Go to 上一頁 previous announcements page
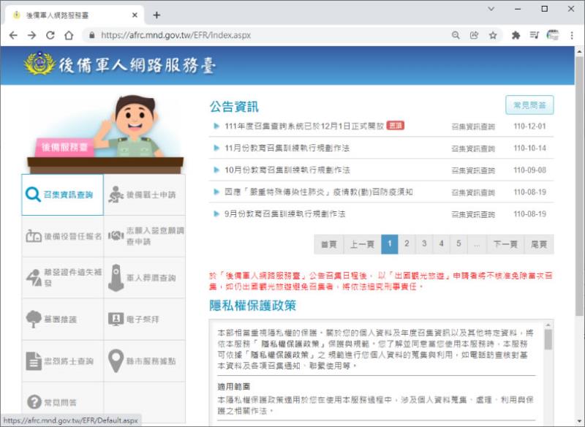The image size is (585, 427). (x=362, y=244)
